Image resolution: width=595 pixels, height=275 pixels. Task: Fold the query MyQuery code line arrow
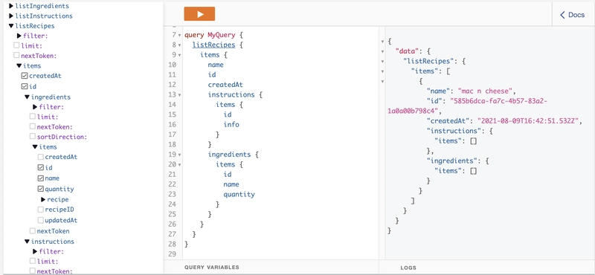[179, 35]
